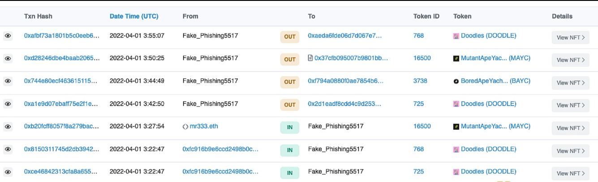
Task: Click the eye icon on the 0xd28246dbe4baab2065 row
Action: coord(8,58)
